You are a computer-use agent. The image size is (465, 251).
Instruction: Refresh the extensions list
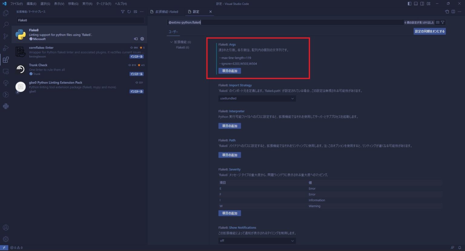128,12
